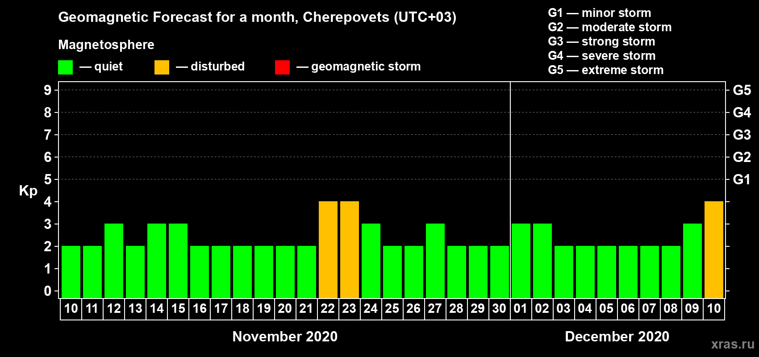Select the chart title mentioning Cherepovets
The height and width of the screenshot is (357, 759).
click(x=257, y=17)
